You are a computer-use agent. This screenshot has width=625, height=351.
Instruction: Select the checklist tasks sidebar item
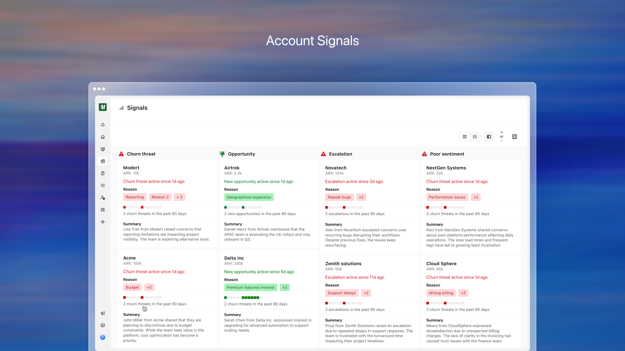click(x=103, y=185)
